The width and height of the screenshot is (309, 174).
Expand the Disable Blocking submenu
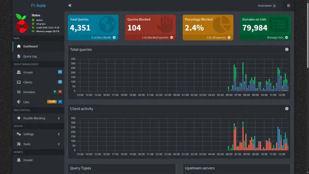(x=39, y=118)
